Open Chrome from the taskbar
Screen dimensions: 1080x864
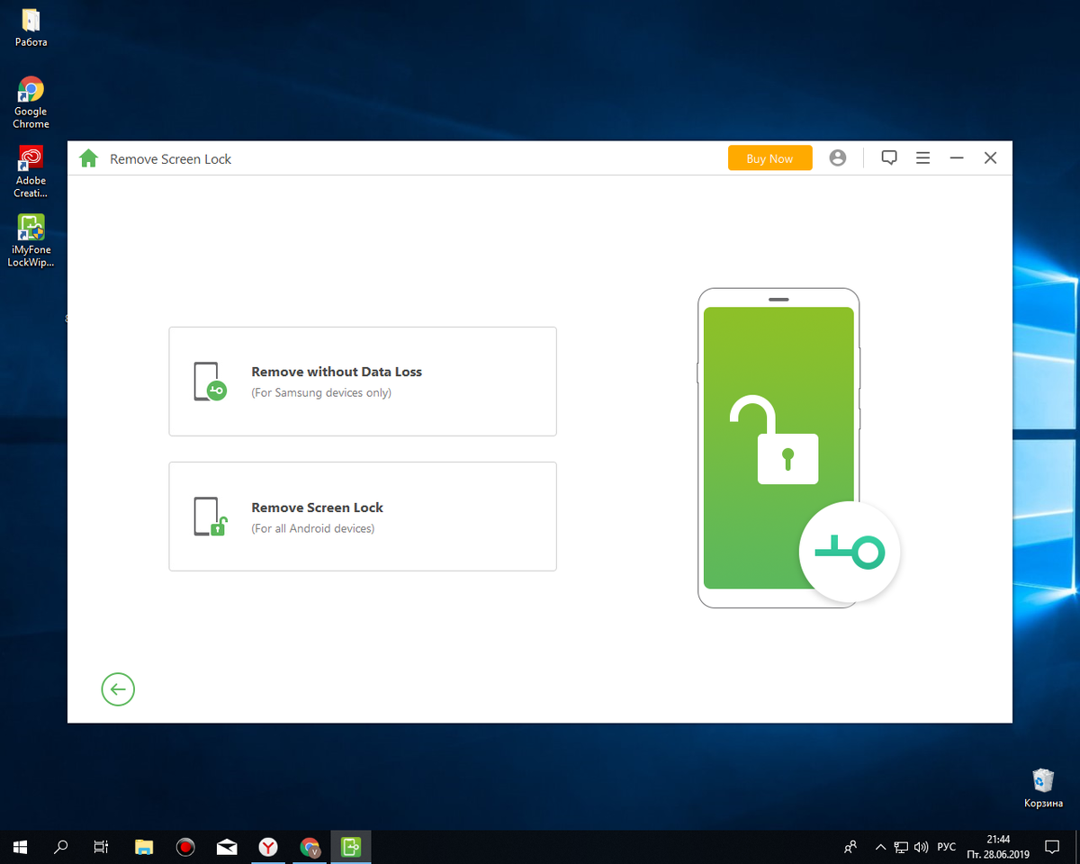click(310, 847)
